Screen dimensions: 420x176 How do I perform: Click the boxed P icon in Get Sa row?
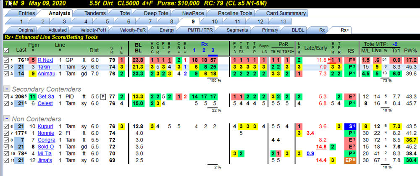click(102, 97)
